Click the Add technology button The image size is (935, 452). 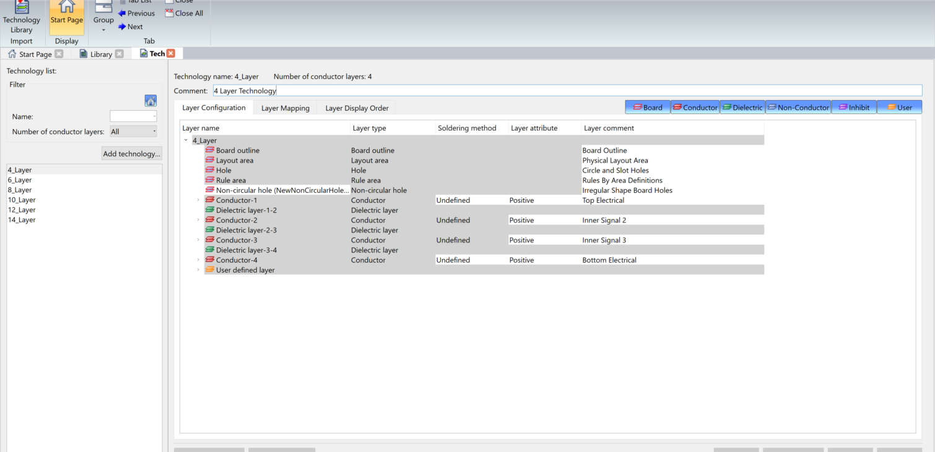[x=132, y=153]
